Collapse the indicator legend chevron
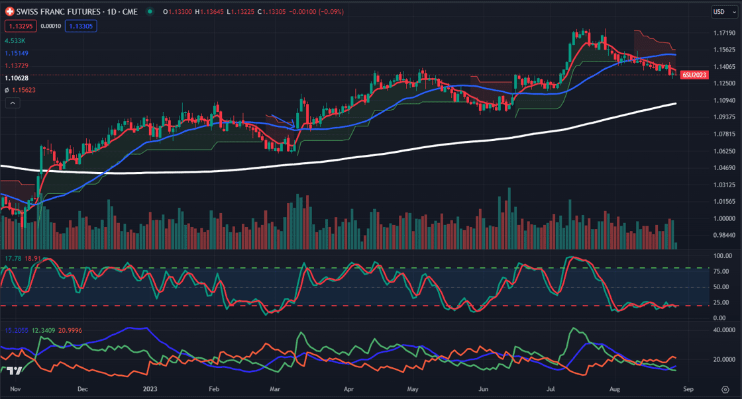The image size is (742, 399). pos(13,103)
